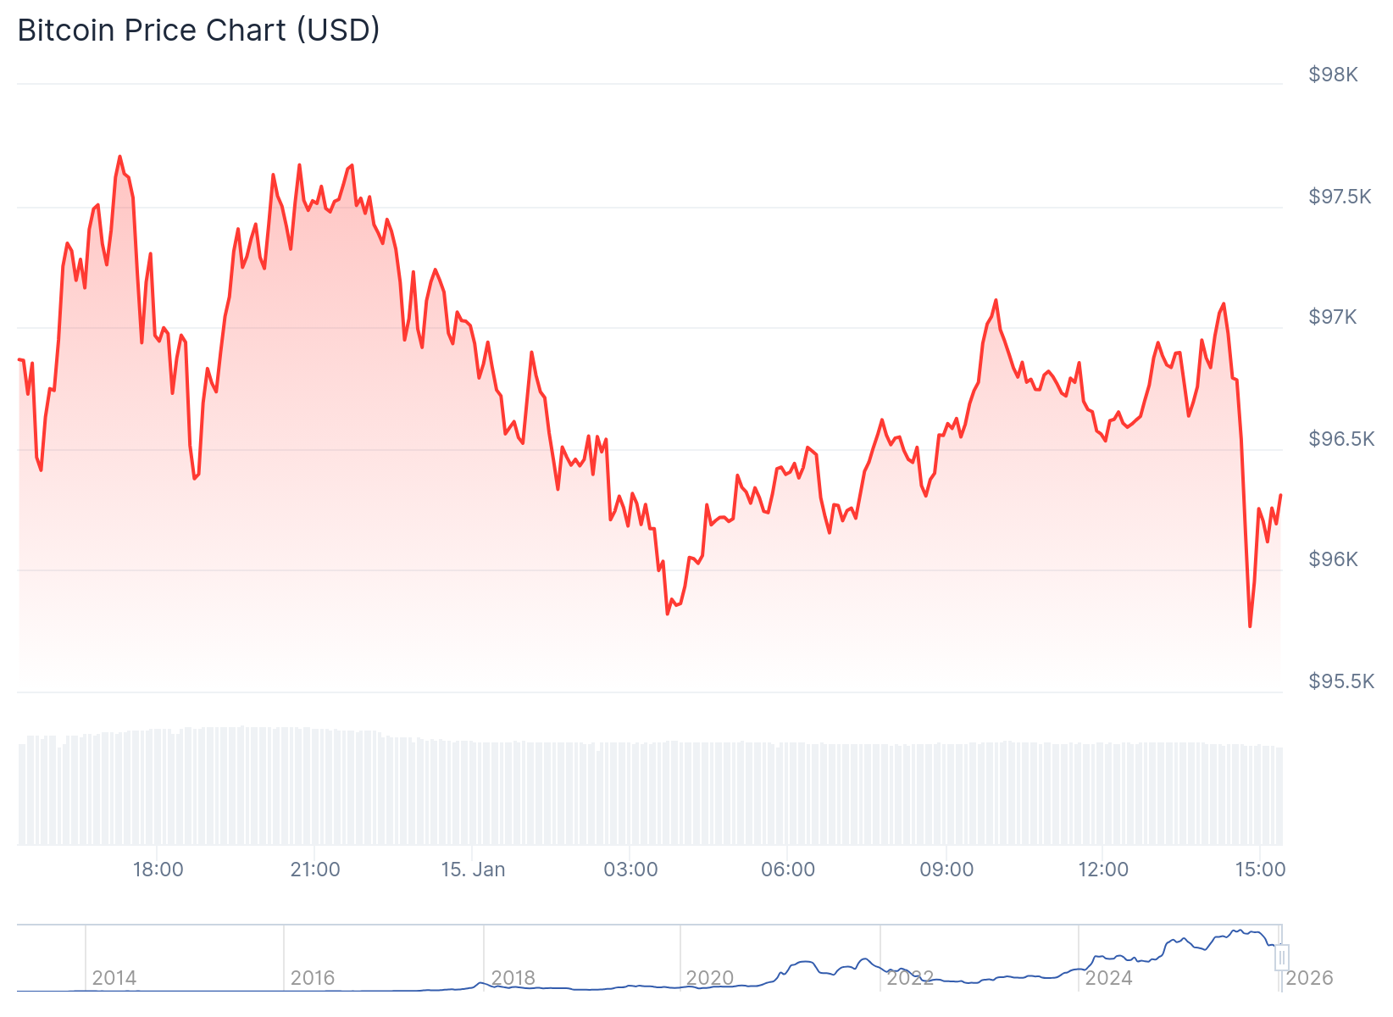Click the $97K price axis label

[1333, 317]
